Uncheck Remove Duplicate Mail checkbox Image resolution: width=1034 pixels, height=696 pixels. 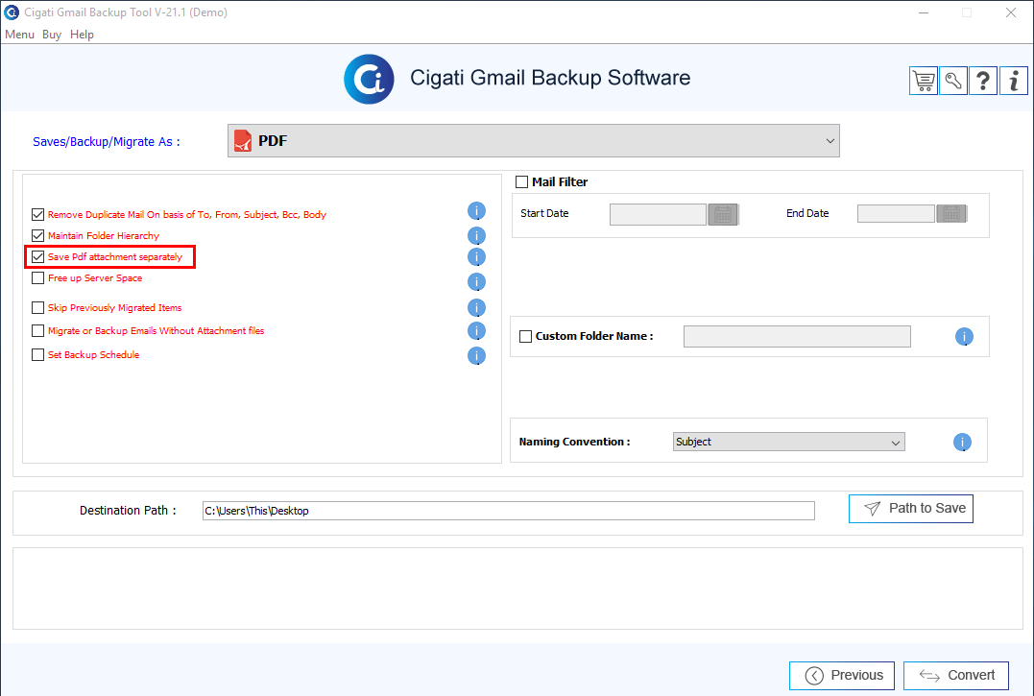pos(37,214)
